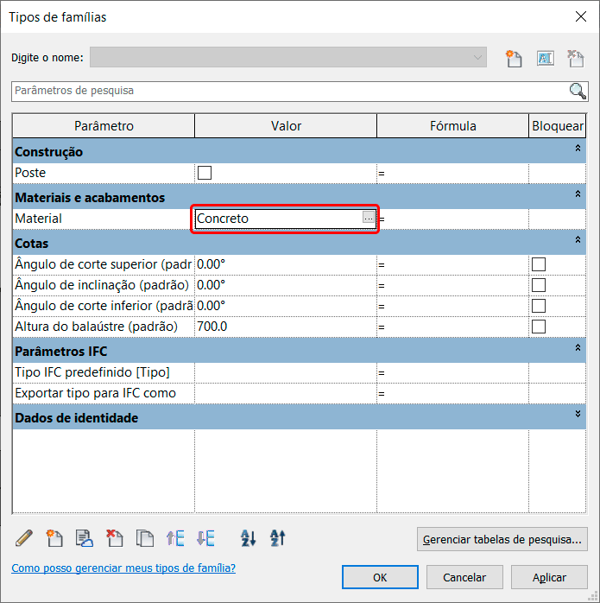Check Bloquear for Altura do balaústre
The height and width of the screenshot is (603, 600).
pyautogui.click(x=539, y=327)
